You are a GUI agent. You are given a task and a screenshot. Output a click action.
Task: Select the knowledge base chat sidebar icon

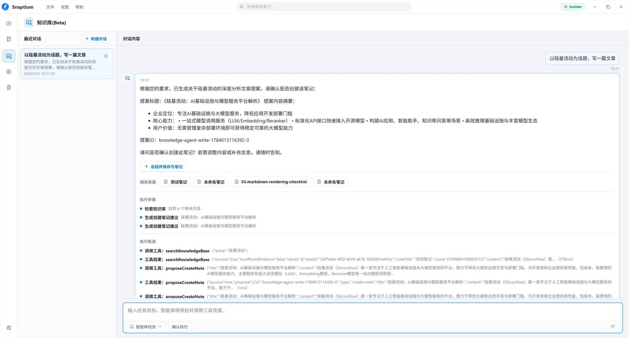click(x=9, y=56)
